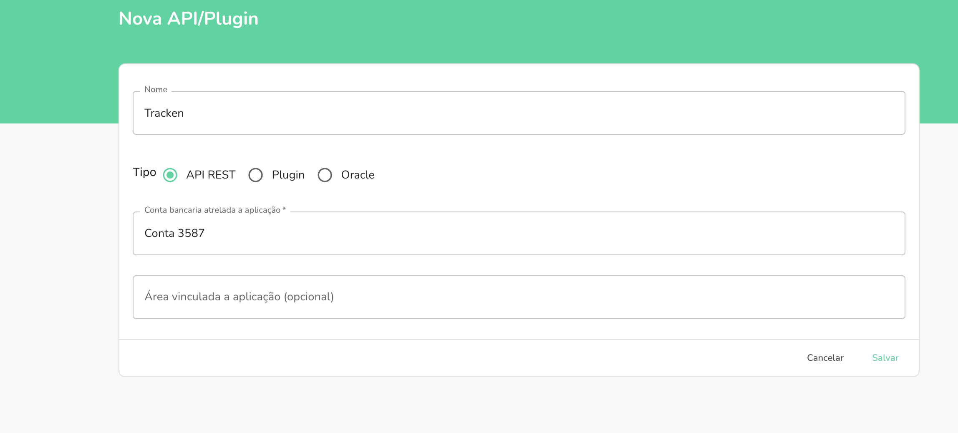Click the required asterisk on Conta bancaria label

click(284, 209)
